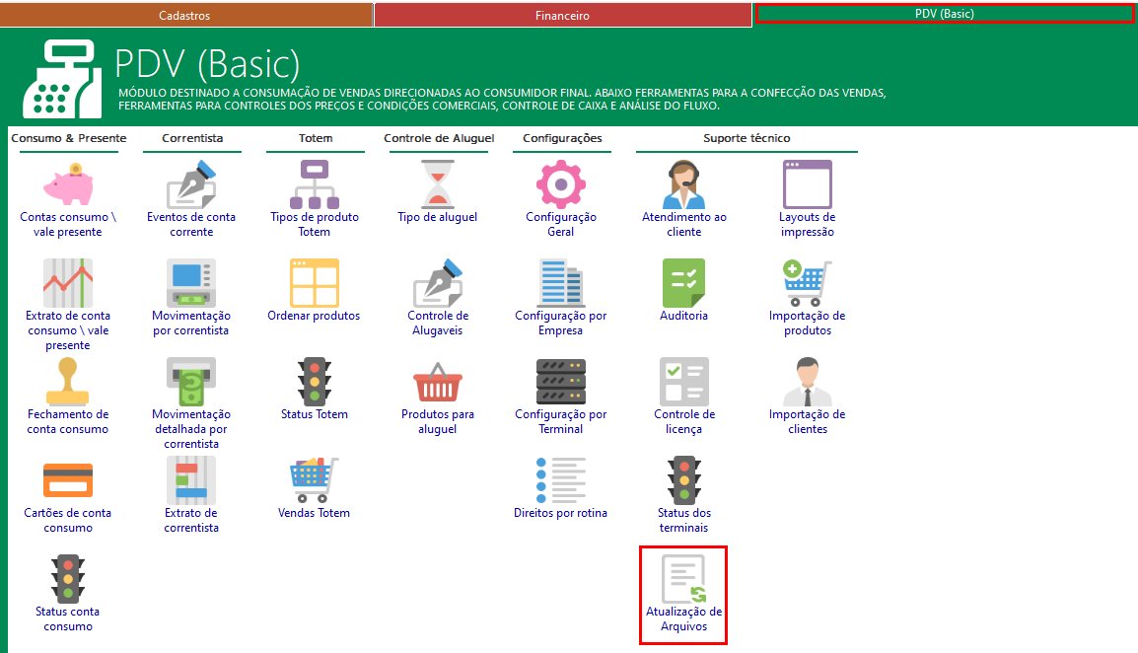The image size is (1138, 653).
Task: Select the Tipo de aluguel hourglass icon
Action: 437,184
